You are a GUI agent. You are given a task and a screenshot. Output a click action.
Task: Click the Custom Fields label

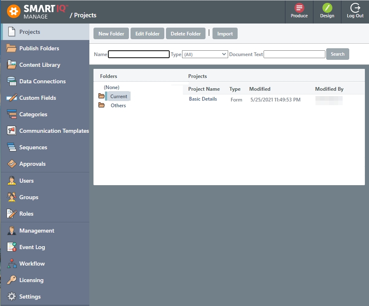click(x=37, y=98)
